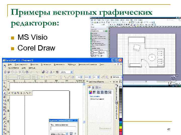Choose Fountain Fill type in Object Properties

tap(95, 92)
